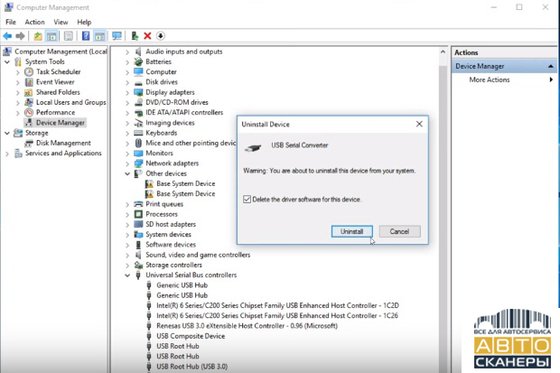Expand the Display adapters category
This screenshot has width=560, height=373.
(x=127, y=92)
